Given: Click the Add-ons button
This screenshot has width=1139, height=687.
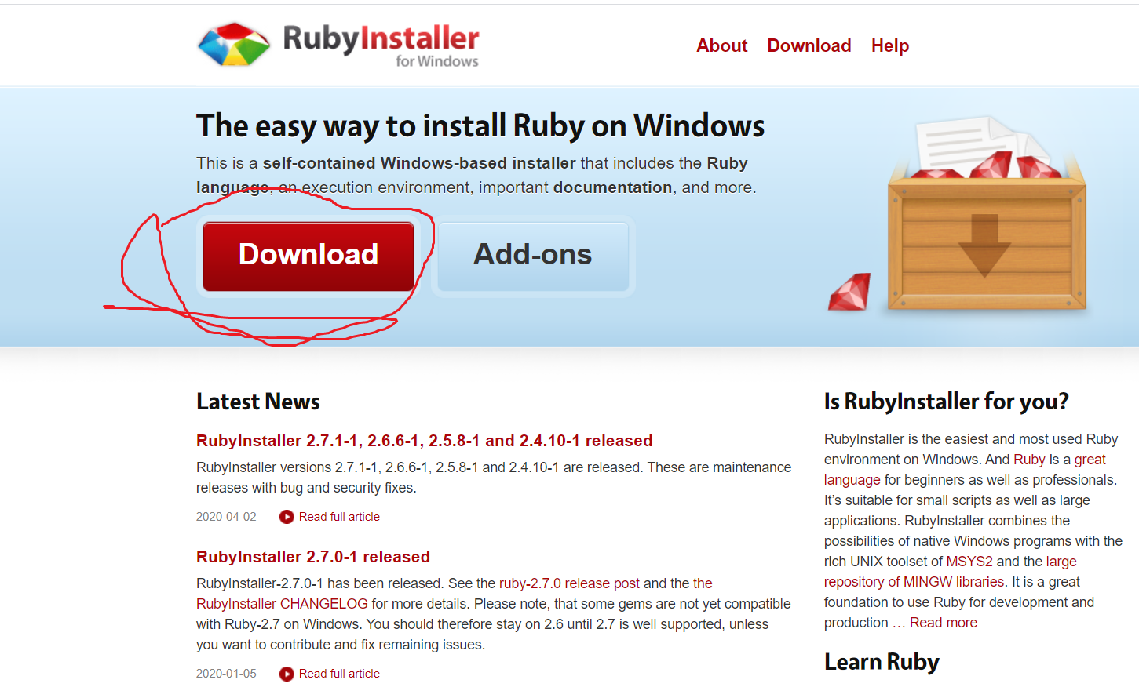Looking at the screenshot, I should click(533, 256).
